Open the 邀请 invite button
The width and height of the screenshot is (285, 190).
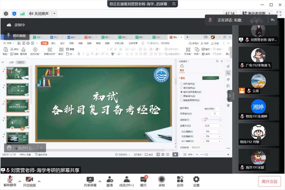[x=110, y=182]
